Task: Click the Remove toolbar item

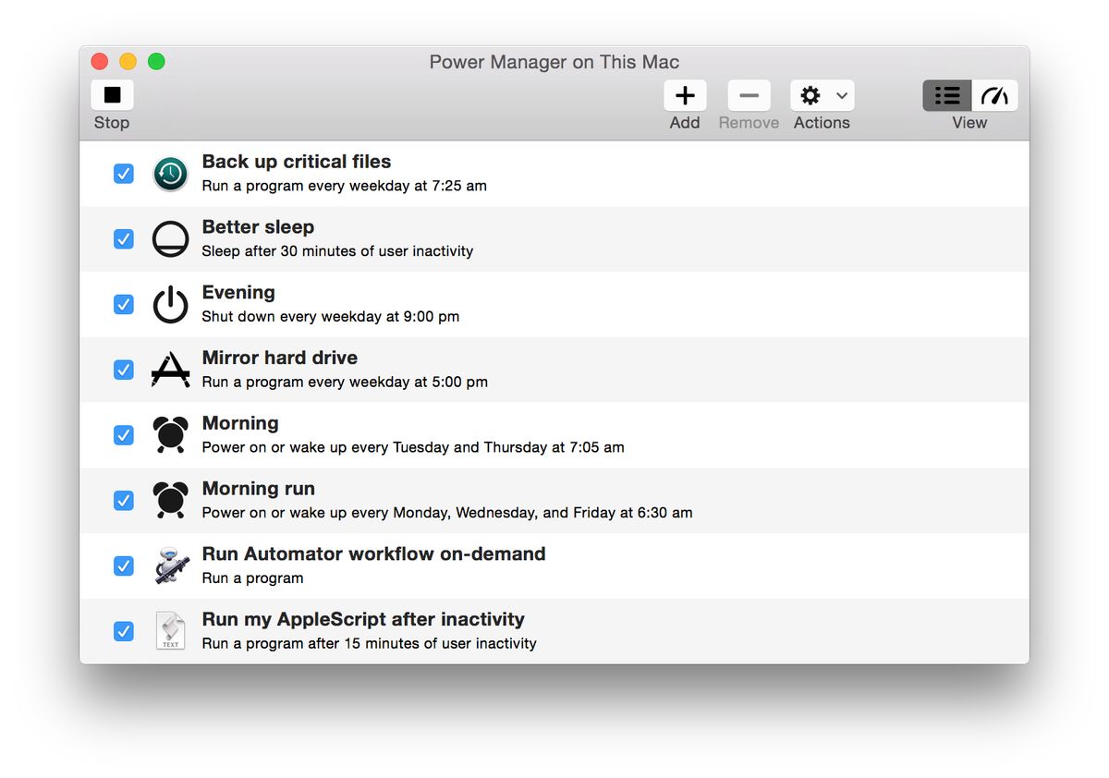Action: 748,95
